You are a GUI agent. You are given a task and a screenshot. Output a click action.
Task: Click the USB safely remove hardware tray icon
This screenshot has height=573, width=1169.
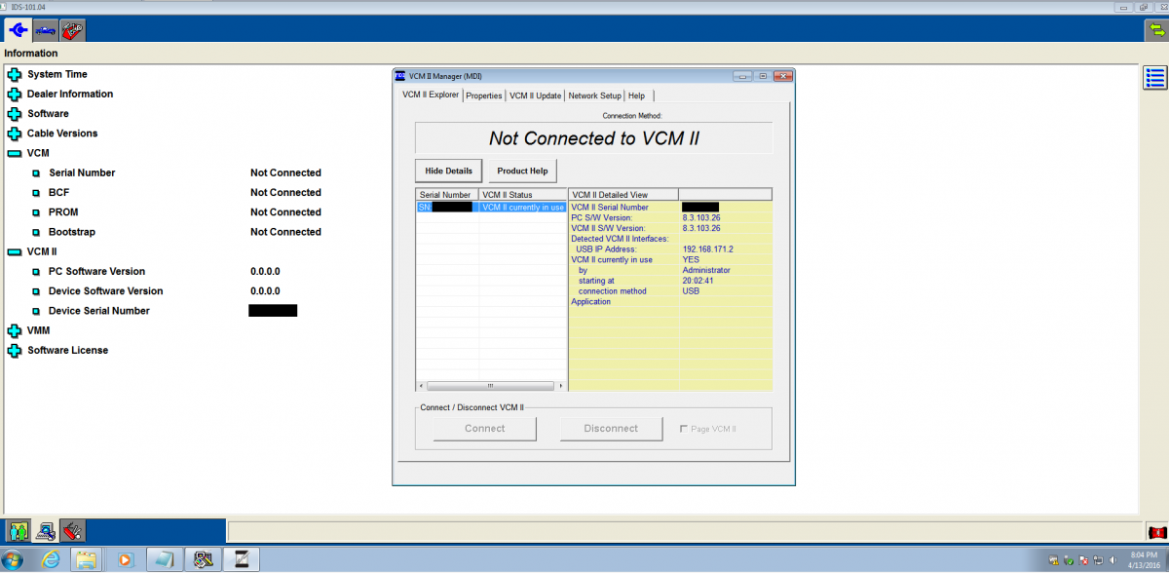1070,560
